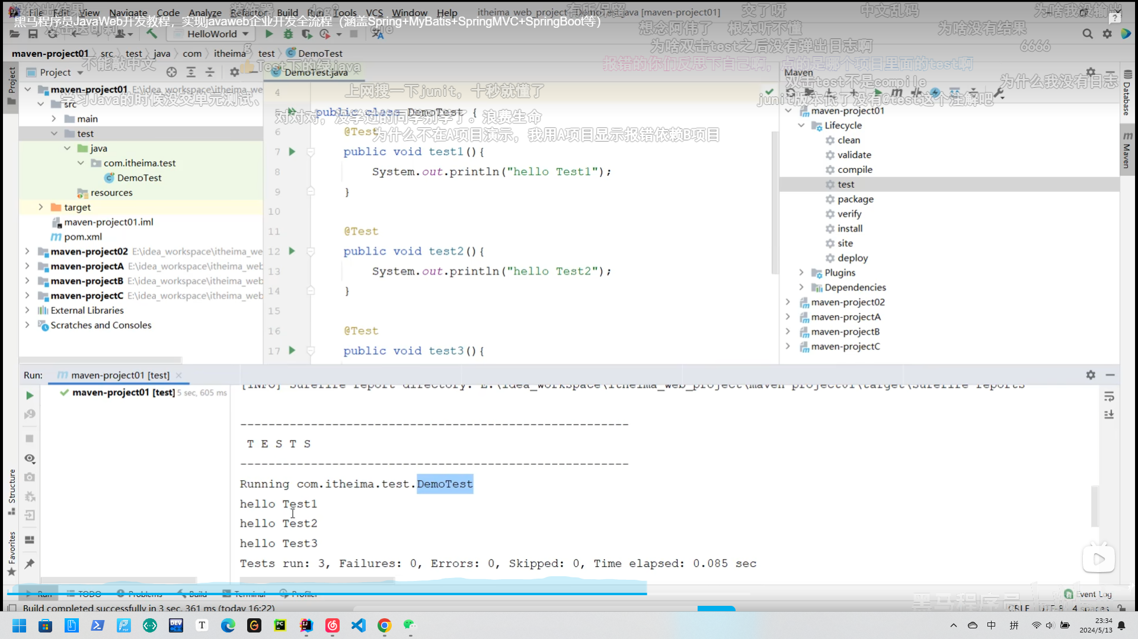Expand all nodes in Project panel
This screenshot has width=1138, height=639.
(x=191, y=72)
